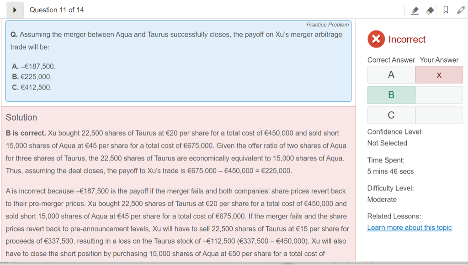This screenshot has height=265, width=468.
Task: Bookmark this question
Action: point(446,10)
